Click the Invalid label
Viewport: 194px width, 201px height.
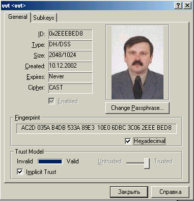[25, 161]
